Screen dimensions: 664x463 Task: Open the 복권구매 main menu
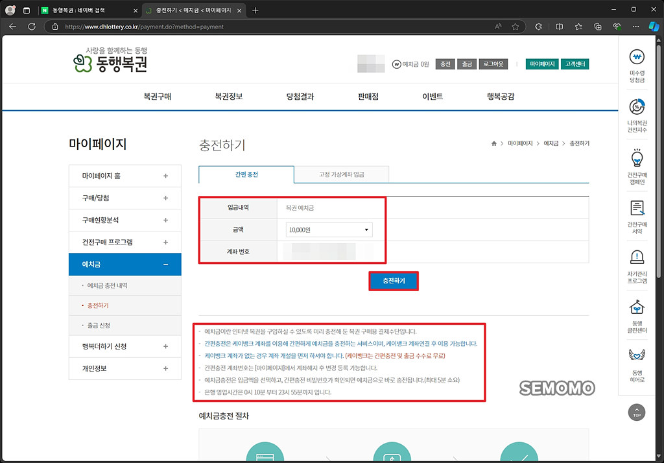pyautogui.click(x=157, y=97)
